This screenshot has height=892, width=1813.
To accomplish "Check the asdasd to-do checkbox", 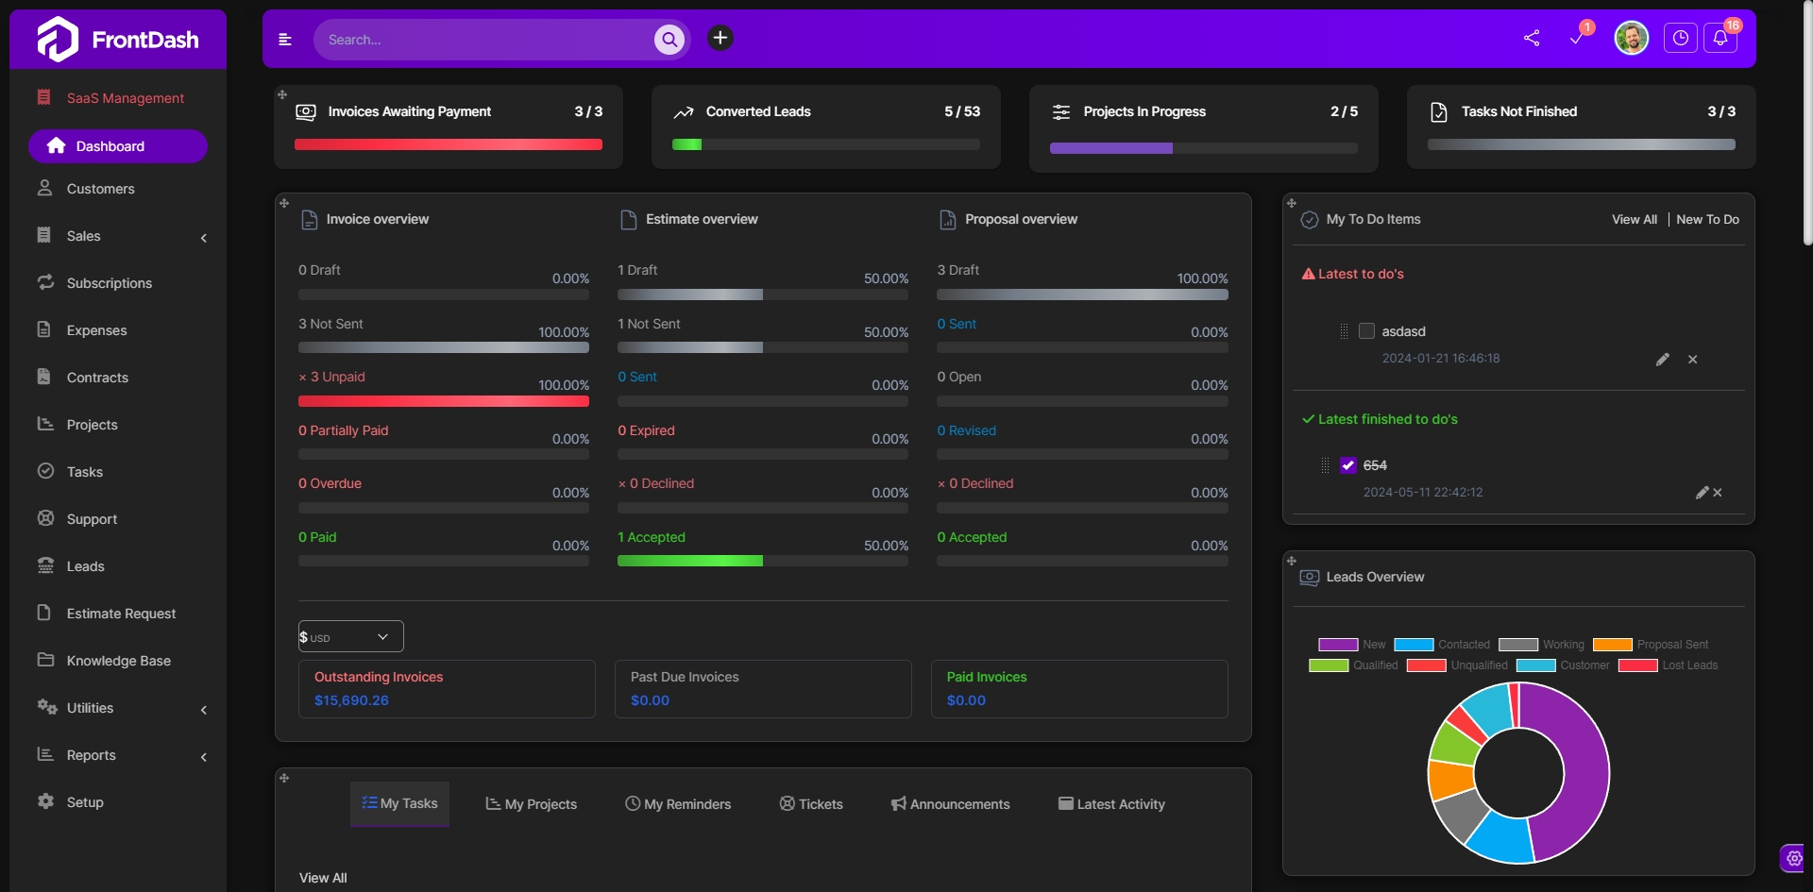I will coord(1367,330).
